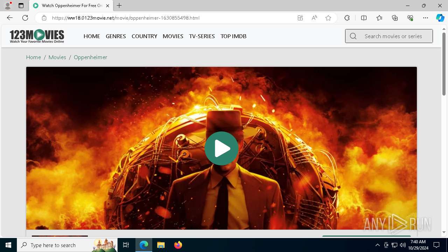The width and height of the screenshot is (448, 252).
Task: Open the Windows Start menu
Action: pyautogui.click(x=8, y=245)
